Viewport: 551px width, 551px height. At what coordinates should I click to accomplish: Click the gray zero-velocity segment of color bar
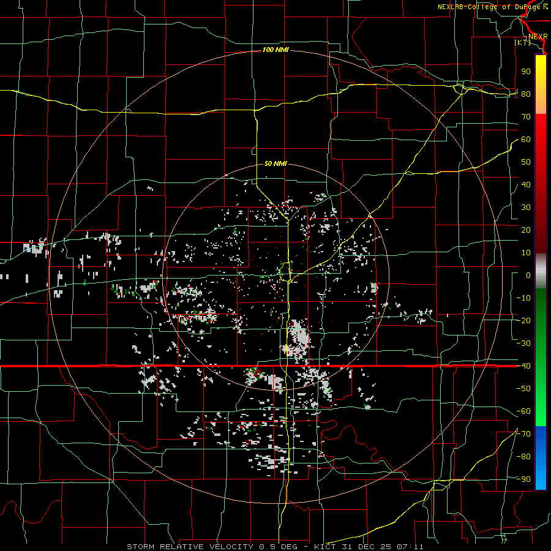541,271
